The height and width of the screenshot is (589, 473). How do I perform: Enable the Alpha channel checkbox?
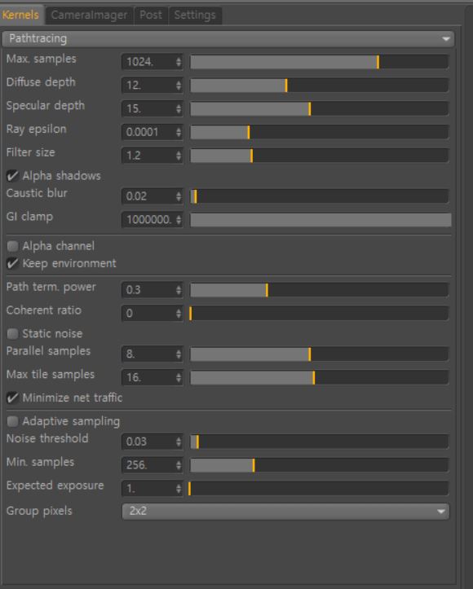[x=12, y=246]
